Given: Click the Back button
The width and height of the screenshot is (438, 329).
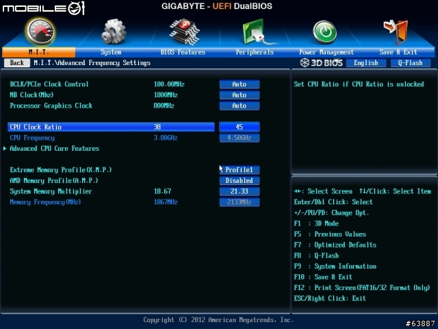Looking at the screenshot, I should click(17, 62).
